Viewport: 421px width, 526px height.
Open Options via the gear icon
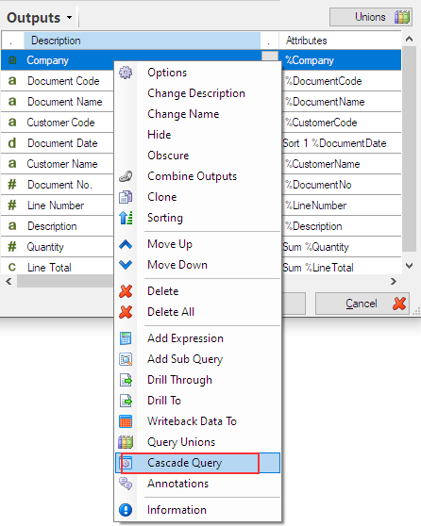(126, 73)
